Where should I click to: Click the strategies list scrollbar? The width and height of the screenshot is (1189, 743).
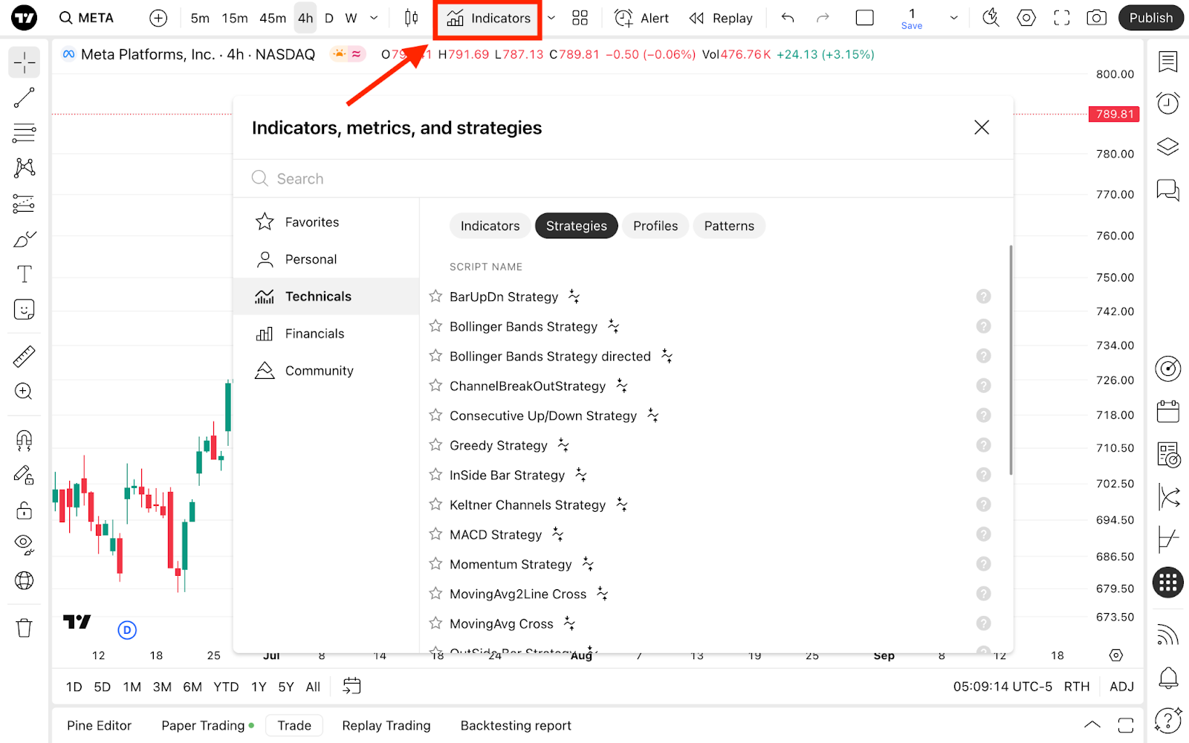(1011, 360)
